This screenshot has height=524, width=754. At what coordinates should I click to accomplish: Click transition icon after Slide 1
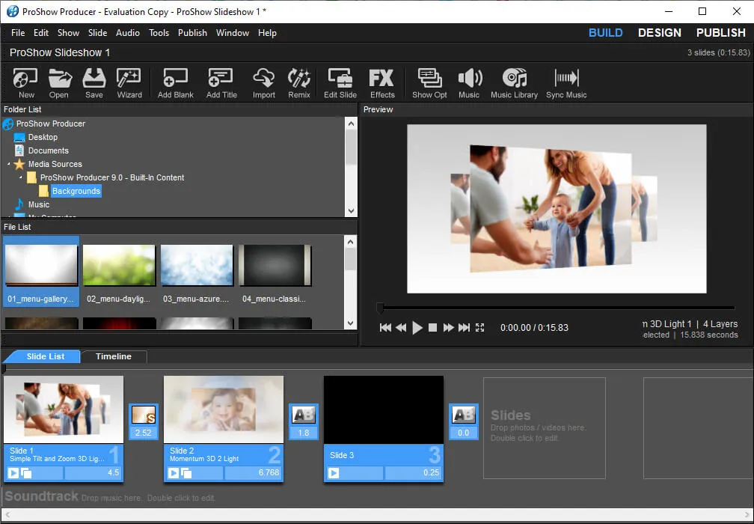144,415
